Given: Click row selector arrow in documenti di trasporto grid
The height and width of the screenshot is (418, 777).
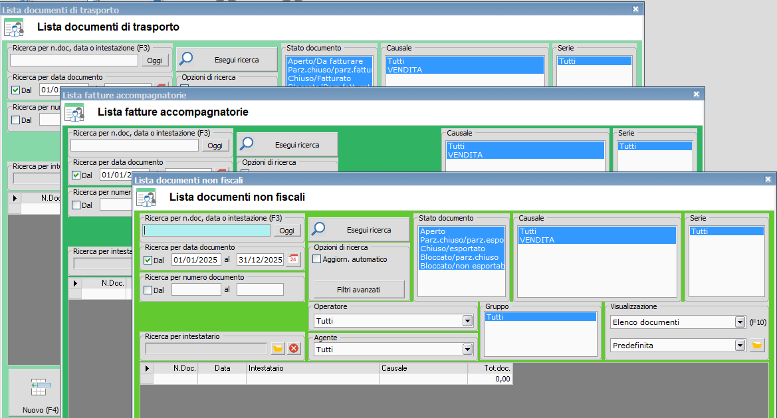Looking at the screenshot, I should [x=15, y=198].
